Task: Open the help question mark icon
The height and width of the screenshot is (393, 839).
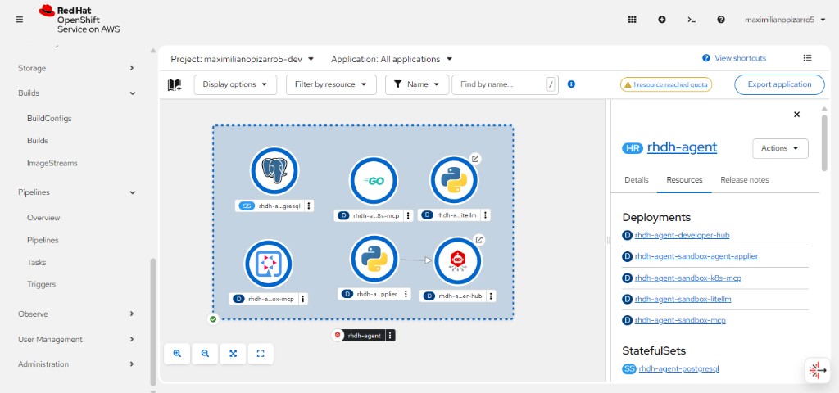Action: 721,20
